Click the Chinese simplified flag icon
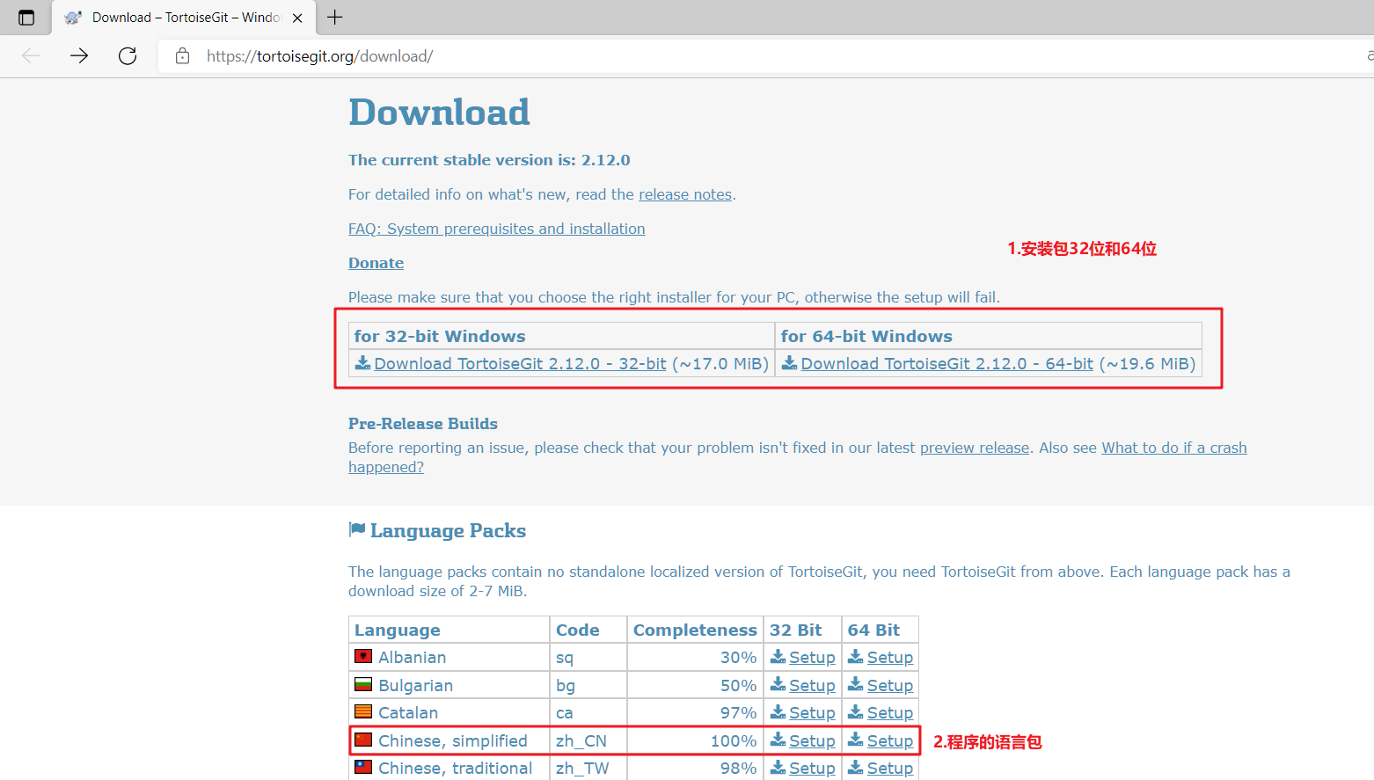The height and width of the screenshot is (780, 1374). (x=363, y=740)
